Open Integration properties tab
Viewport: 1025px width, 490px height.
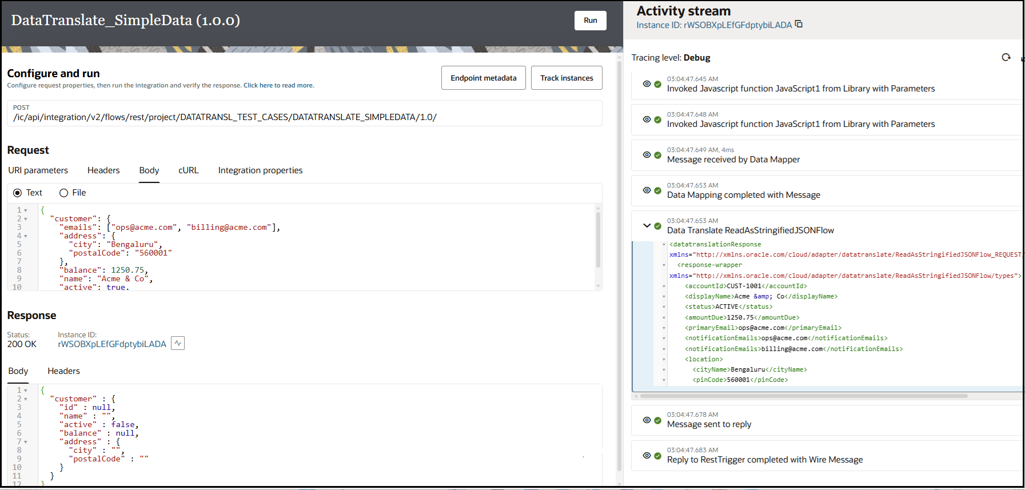[x=260, y=170]
